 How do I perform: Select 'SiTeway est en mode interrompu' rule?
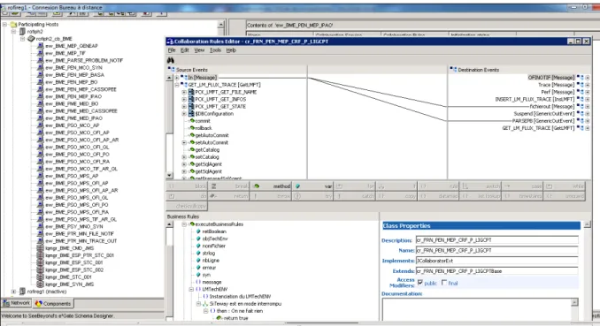[245, 304]
